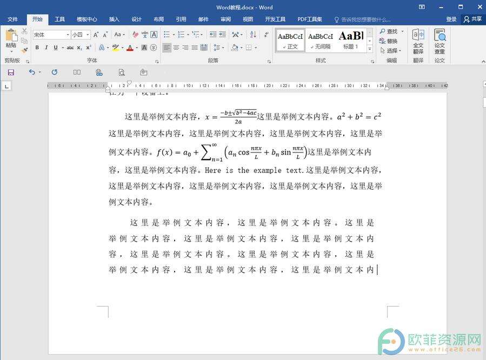The image size is (486, 360).
Task: Switch to the Insert (插入) tab
Action: (x=114, y=19)
